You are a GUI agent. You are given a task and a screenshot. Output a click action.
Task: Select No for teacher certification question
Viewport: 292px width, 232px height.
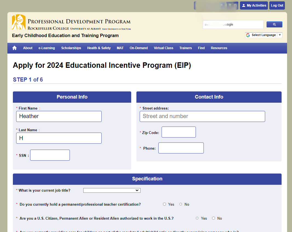181,204
